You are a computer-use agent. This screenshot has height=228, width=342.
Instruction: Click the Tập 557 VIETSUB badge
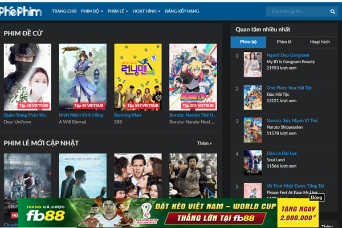(143, 105)
